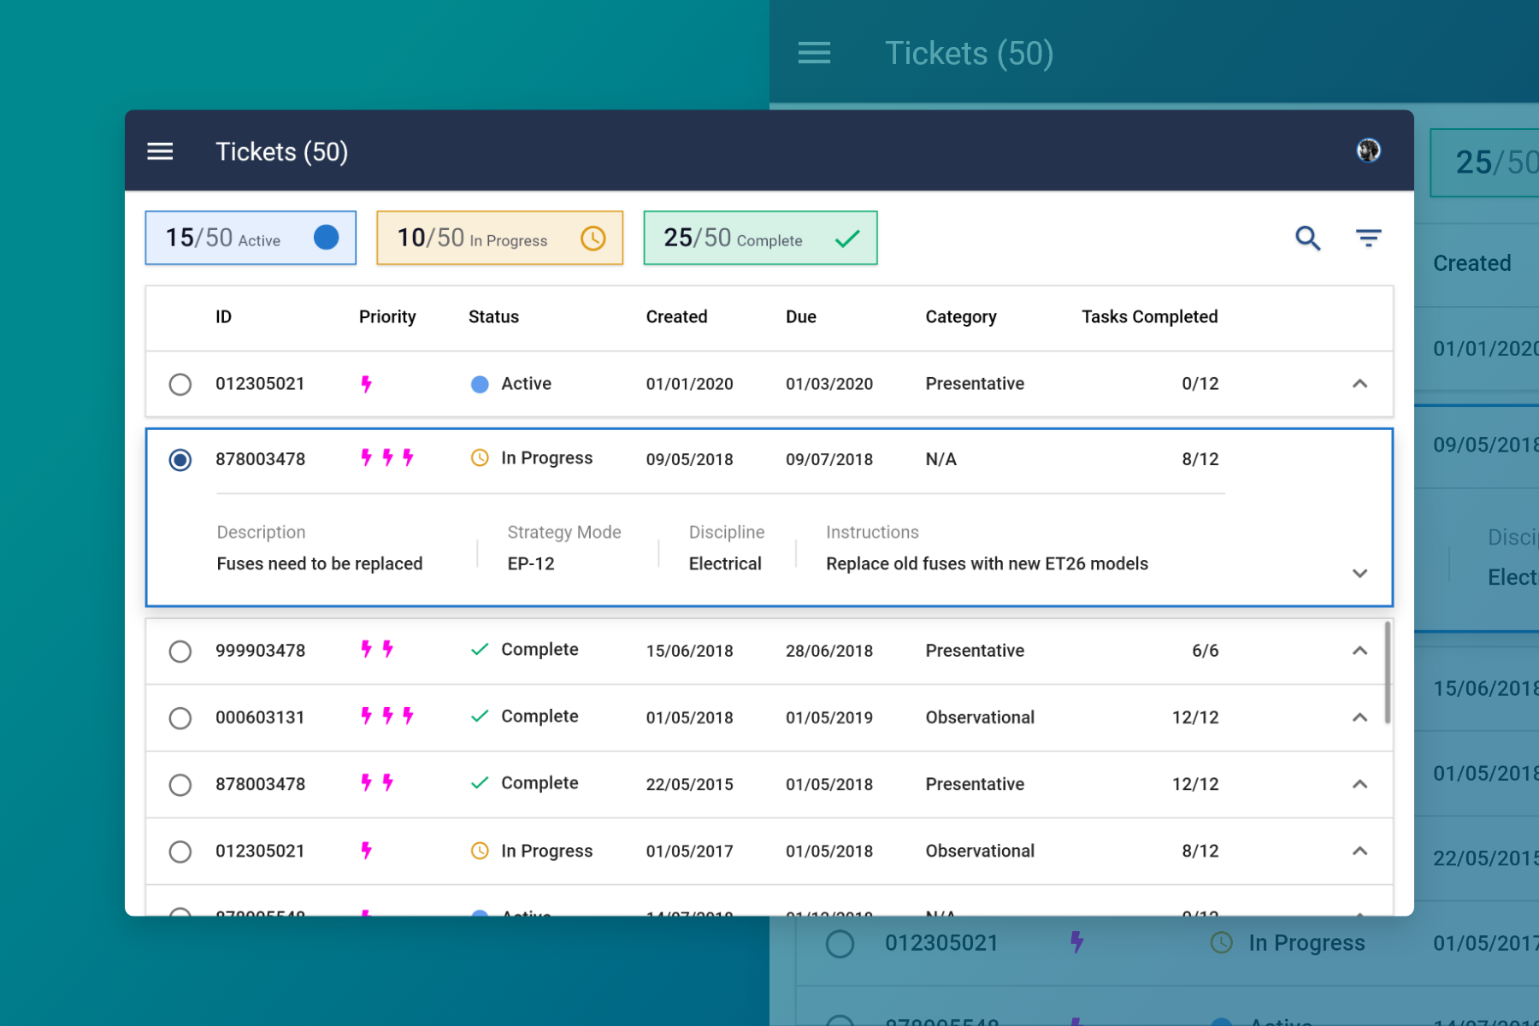Filter by 25/50 Complete tickets
1539x1026 pixels.
[759, 238]
